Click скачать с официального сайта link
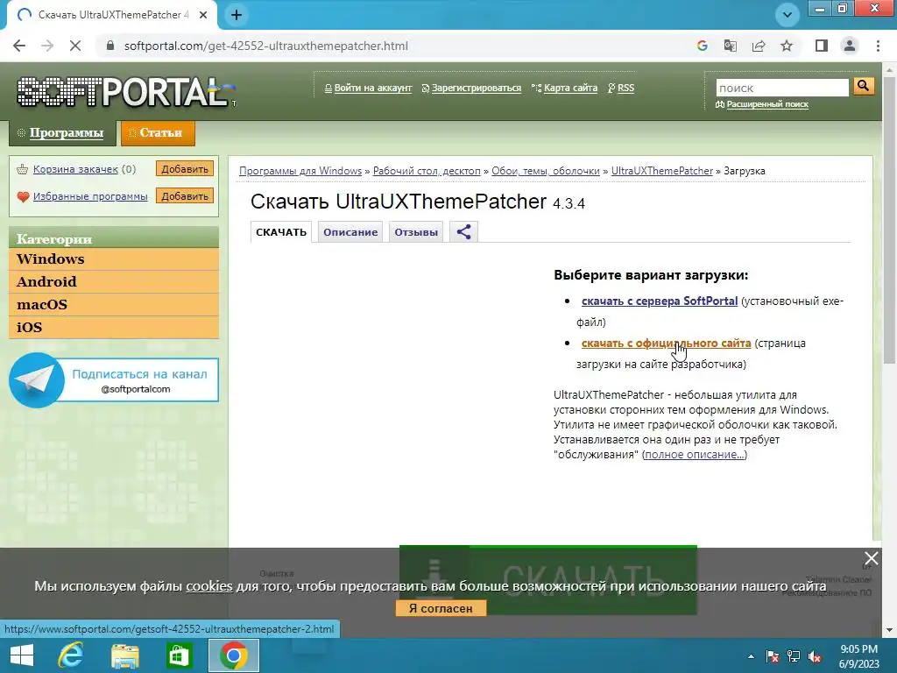This screenshot has width=897, height=673. tap(666, 344)
